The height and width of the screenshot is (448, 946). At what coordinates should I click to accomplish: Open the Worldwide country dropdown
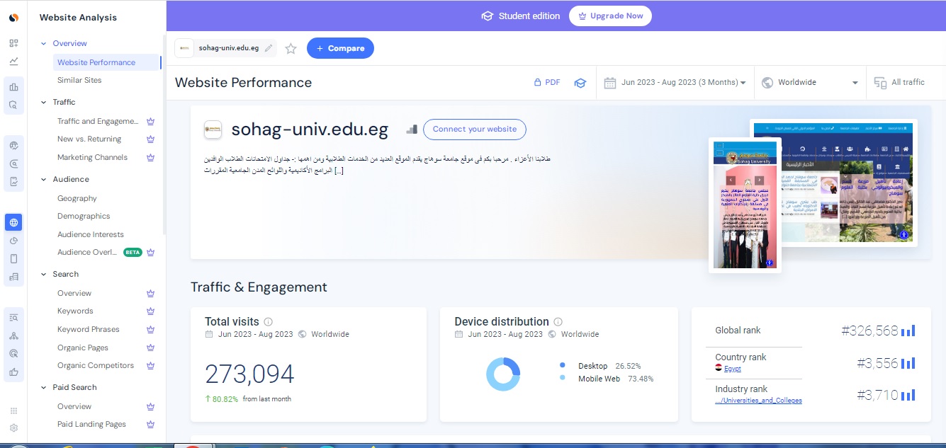(811, 83)
